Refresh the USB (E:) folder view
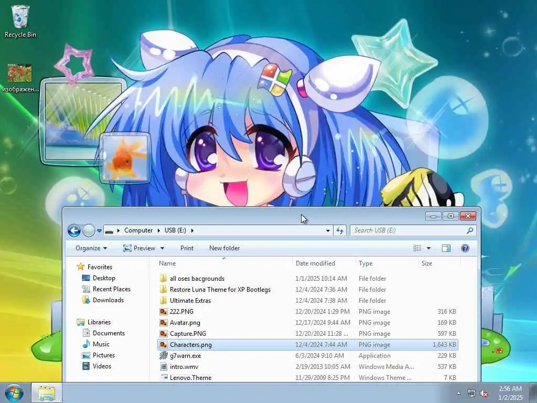Viewport: 537px width, 403px height. [340, 231]
